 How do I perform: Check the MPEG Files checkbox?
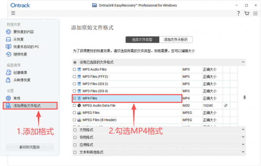pos(74,113)
